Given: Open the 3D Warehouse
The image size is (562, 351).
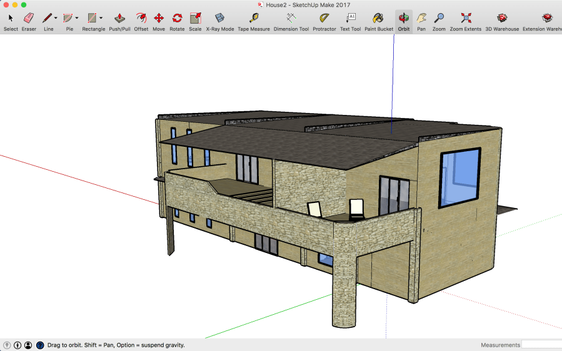Looking at the screenshot, I should (502, 19).
